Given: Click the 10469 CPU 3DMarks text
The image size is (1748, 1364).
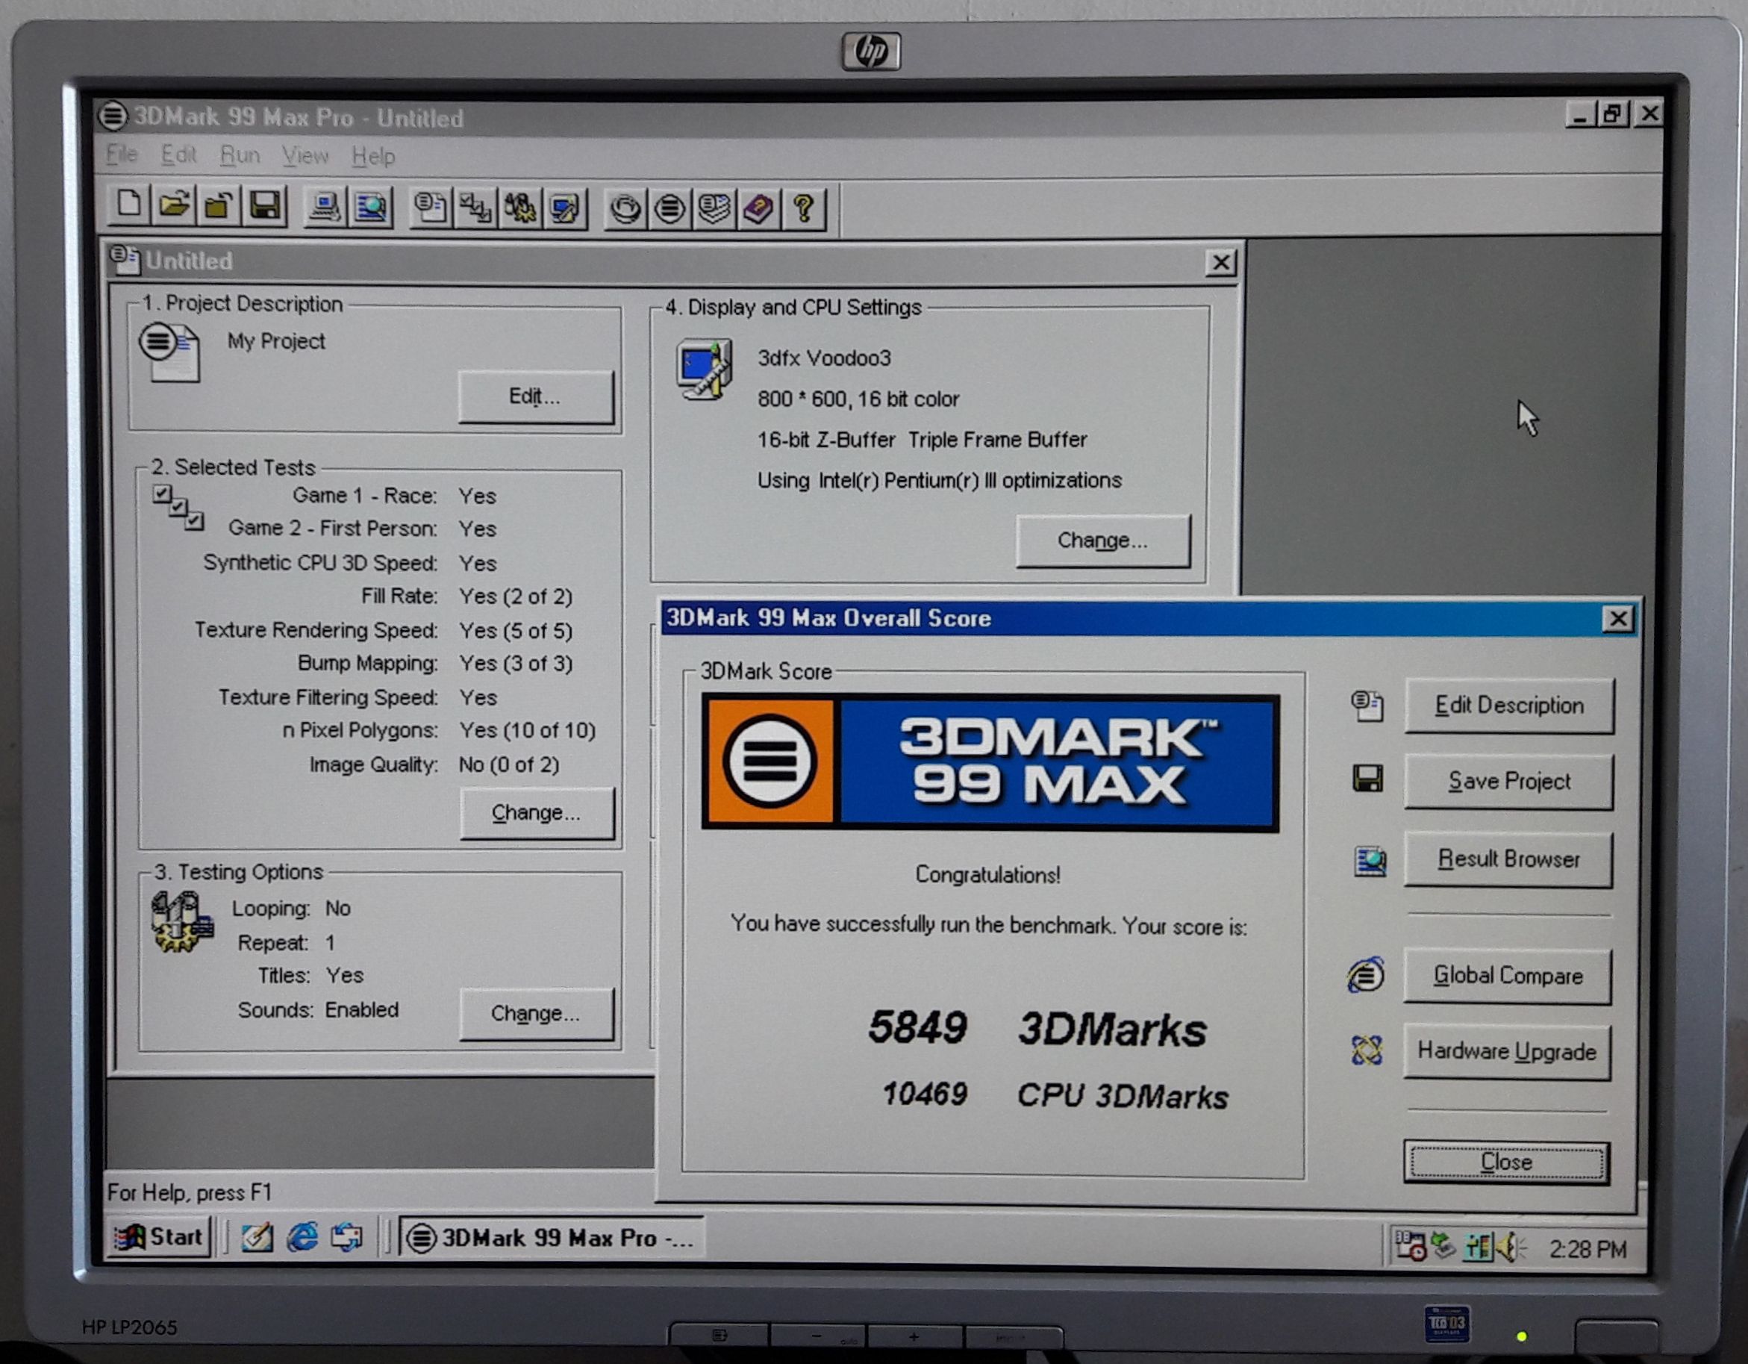Looking at the screenshot, I should pyautogui.click(x=1055, y=1094).
